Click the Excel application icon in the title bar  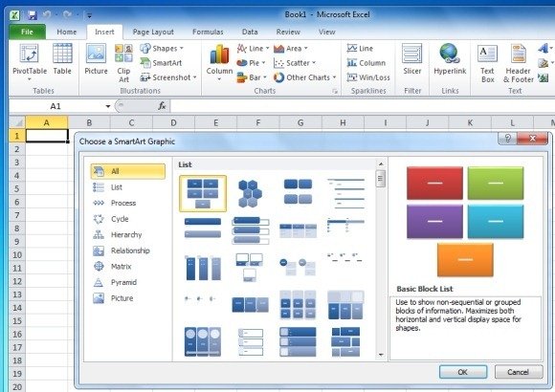[x=14, y=15]
